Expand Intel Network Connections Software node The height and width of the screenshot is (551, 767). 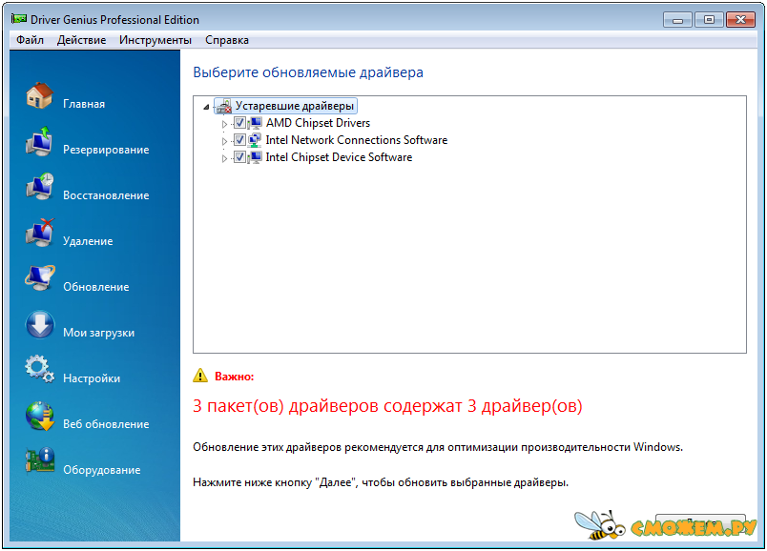pyautogui.click(x=224, y=141)
